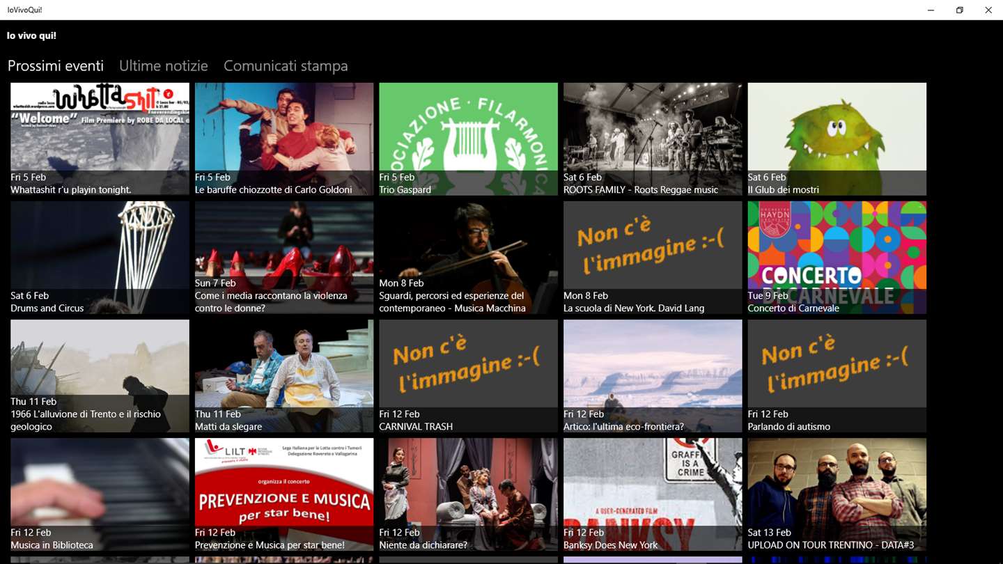
Task: Click the Io vivo qui! header title
Action: (31, 36)
